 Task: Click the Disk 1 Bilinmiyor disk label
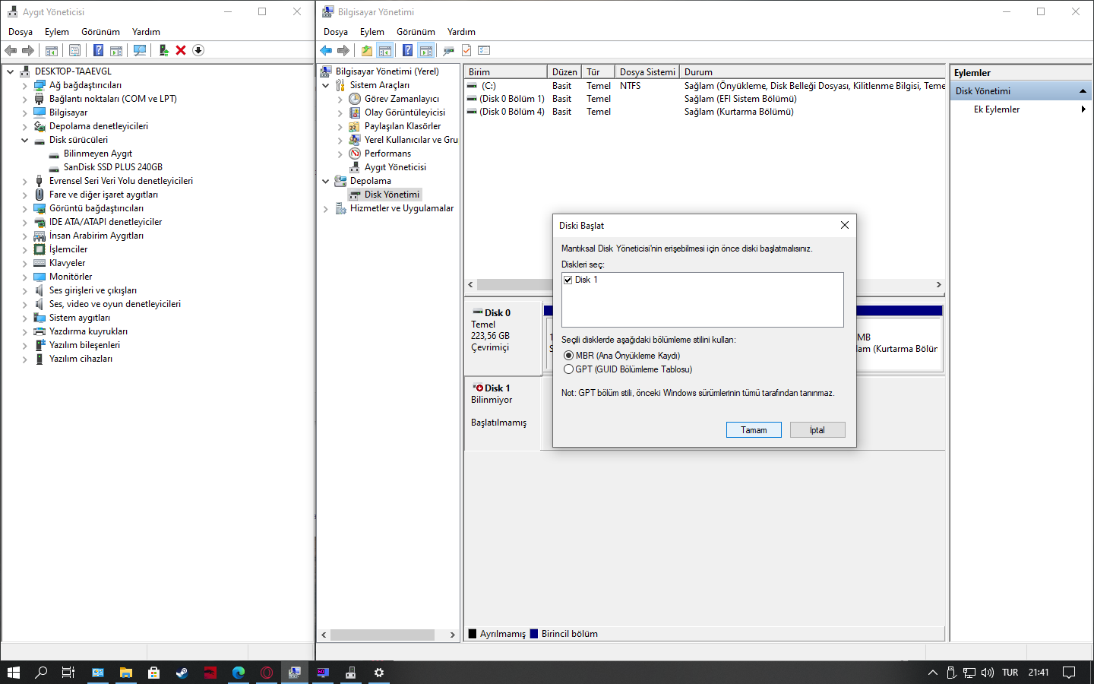(x=502, y=413)
